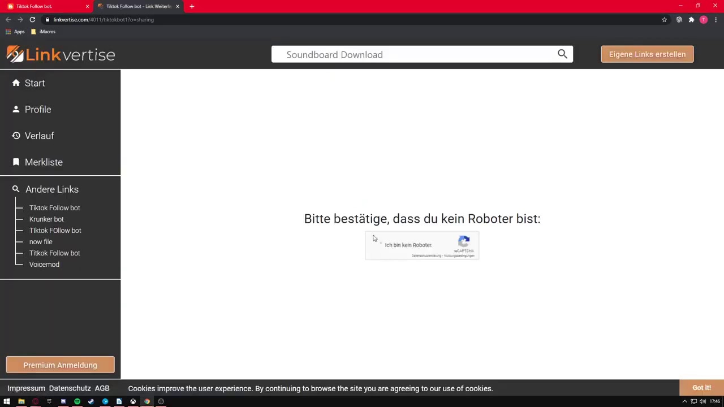Open the Chrome extensions puzzle icon

pyautogui.click(x=691, y=20)
